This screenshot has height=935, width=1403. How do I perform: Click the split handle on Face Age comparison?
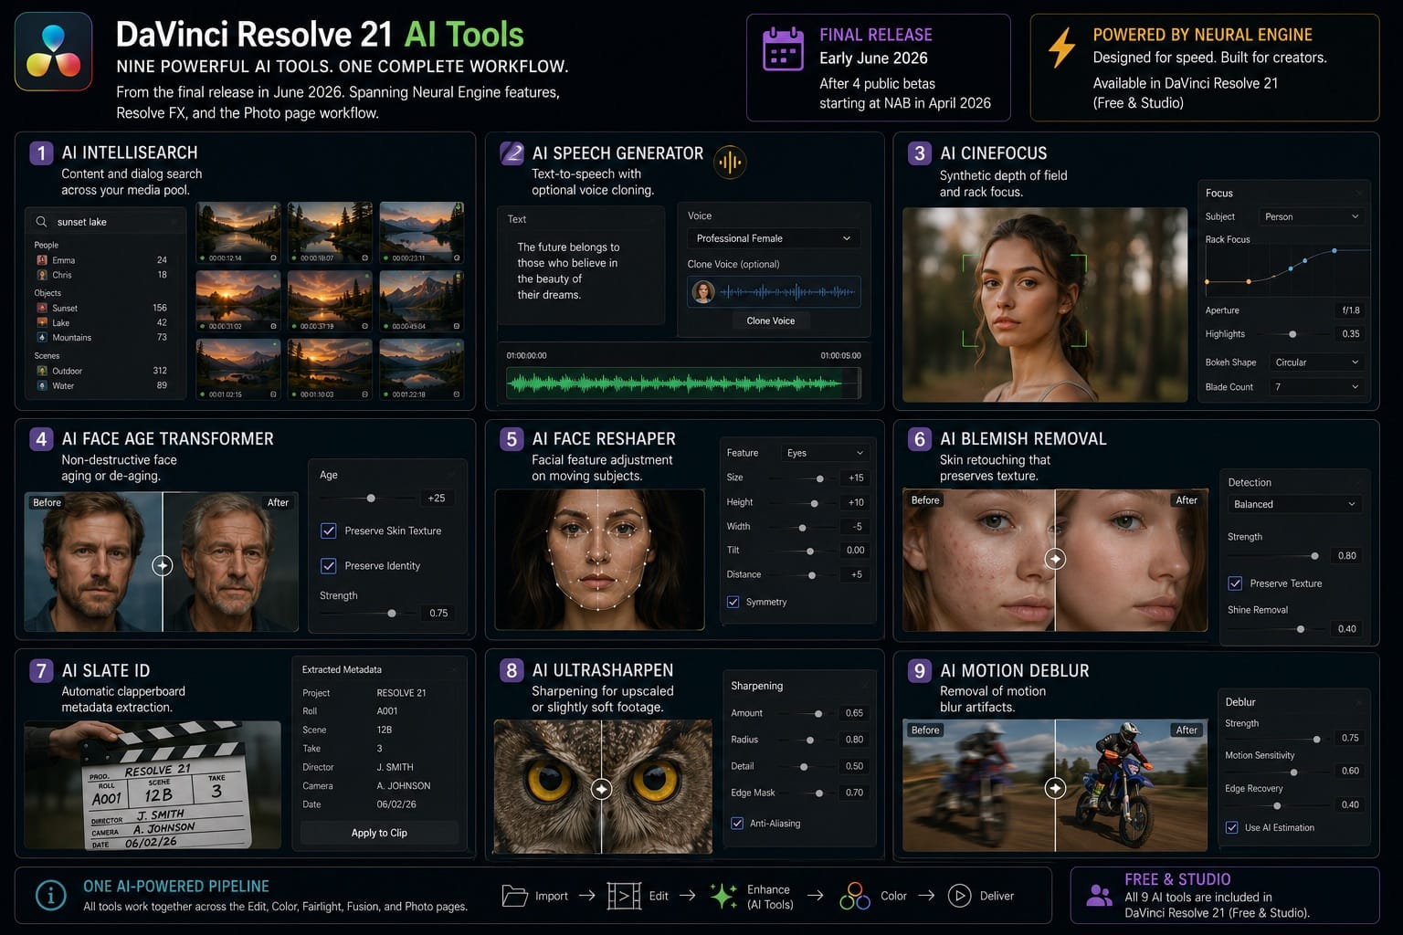(x=163, y=565)
